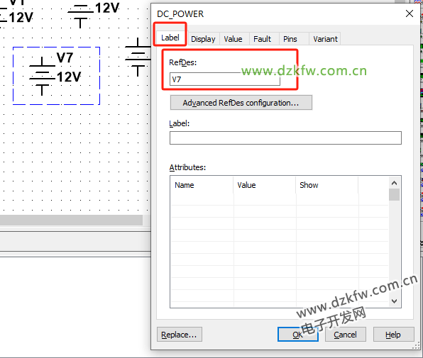
Task: Select the Label tab
Action: [x=170, y=38]
